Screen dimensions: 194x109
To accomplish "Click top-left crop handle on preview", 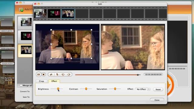I will (x=51, y=30).
